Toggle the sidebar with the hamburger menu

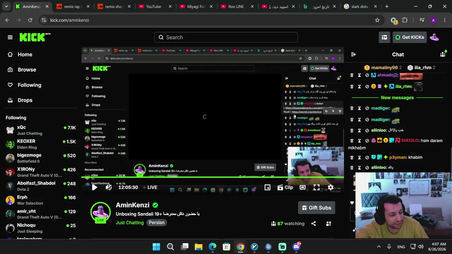[x=10, y=37]
